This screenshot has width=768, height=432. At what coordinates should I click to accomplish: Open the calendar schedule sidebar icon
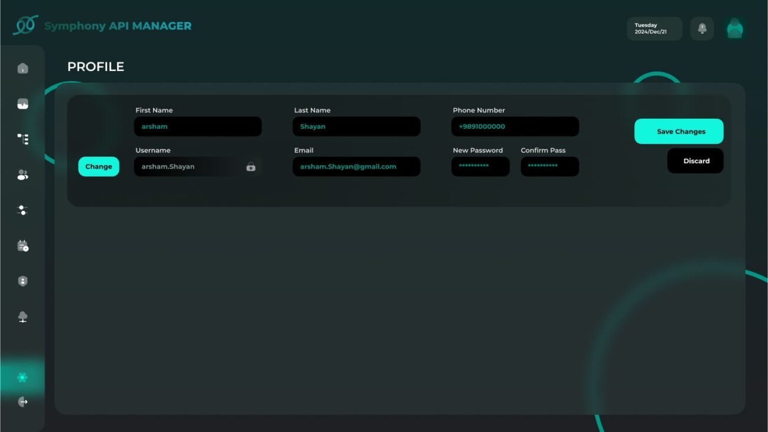(22, 246)
